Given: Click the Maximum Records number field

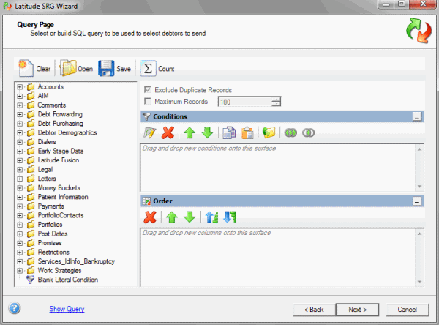Looking at the screenshot, I should tap(244, 102).
